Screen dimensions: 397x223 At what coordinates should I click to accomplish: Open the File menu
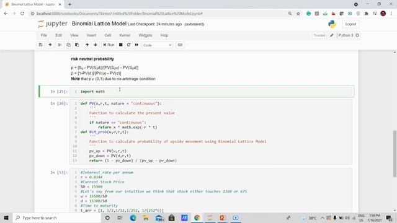click(x=44, y=35)
